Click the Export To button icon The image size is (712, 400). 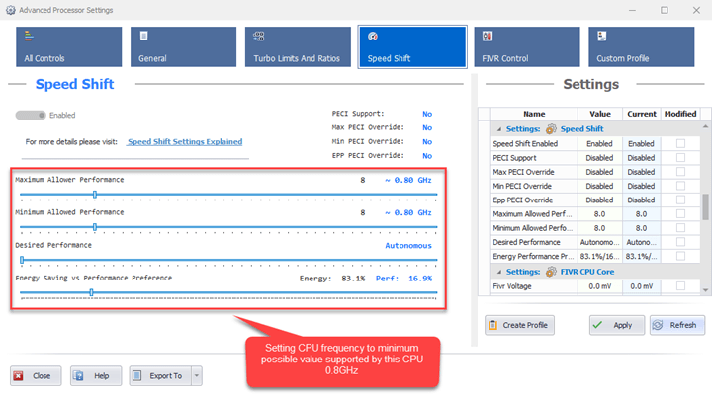pyautogui.click(x=137, y=375)
